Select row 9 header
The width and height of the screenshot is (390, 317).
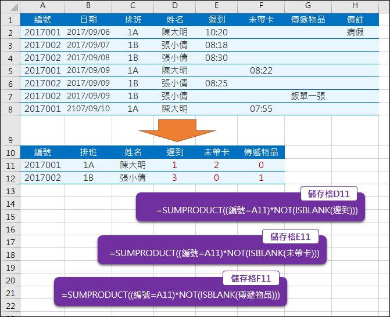[10, 130]
